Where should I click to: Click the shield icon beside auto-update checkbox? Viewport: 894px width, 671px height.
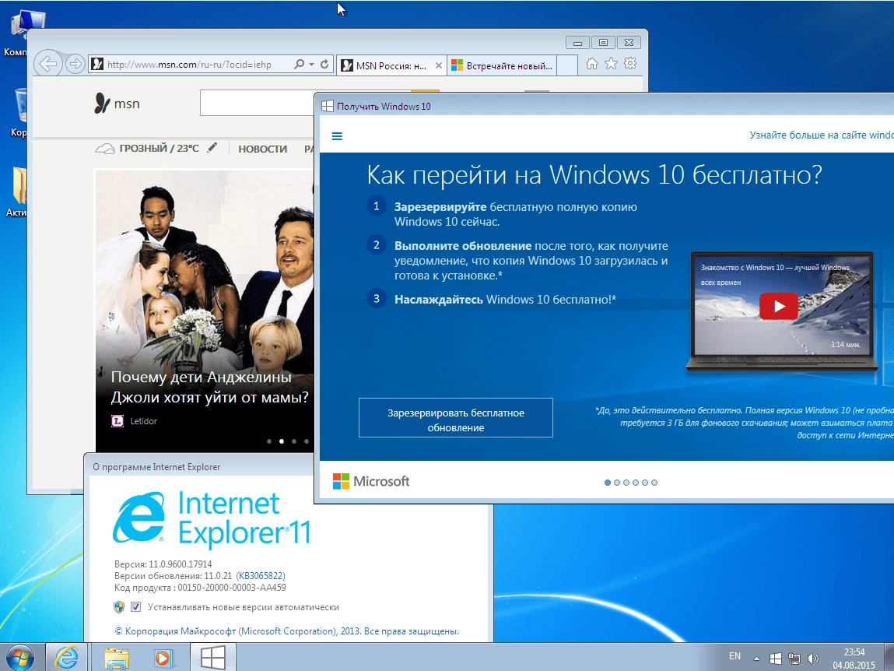click(x=118, y=607)
